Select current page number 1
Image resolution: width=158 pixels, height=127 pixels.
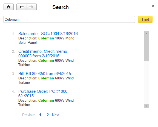click(40, 115)
